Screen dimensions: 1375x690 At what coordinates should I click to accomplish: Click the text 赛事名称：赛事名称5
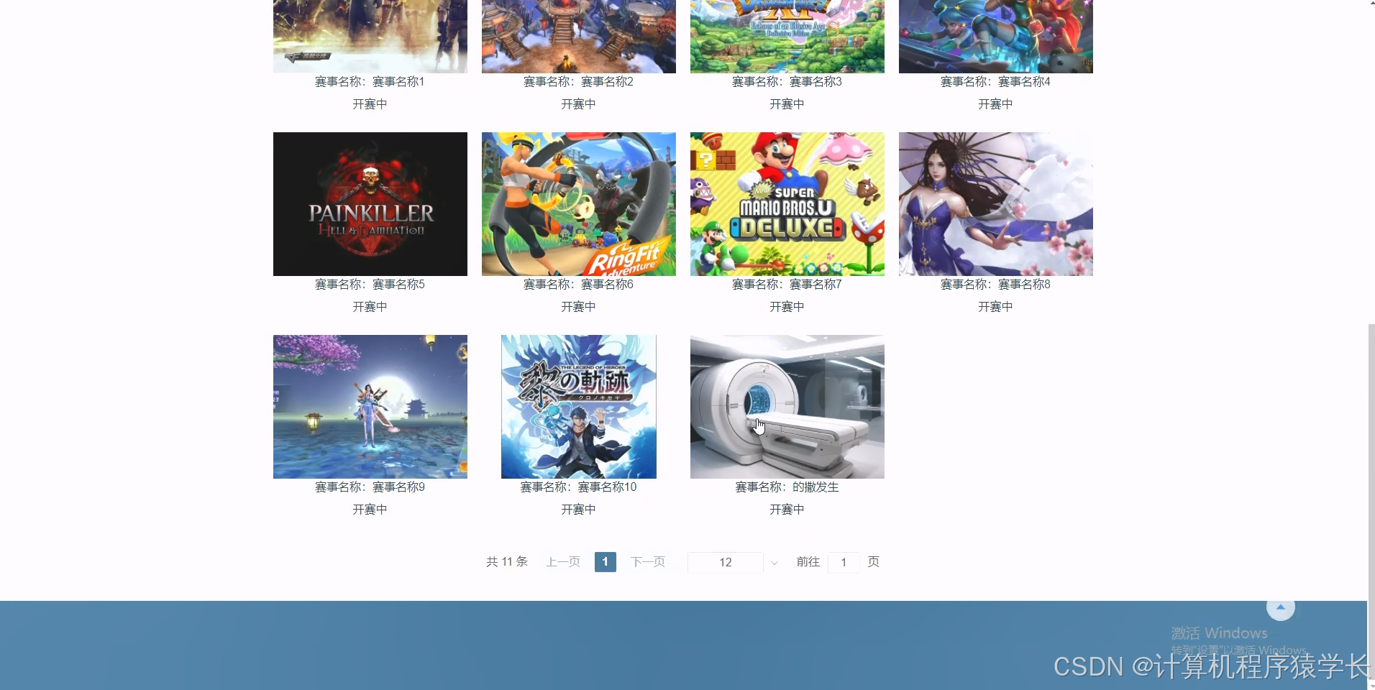[x=370, y=285]
